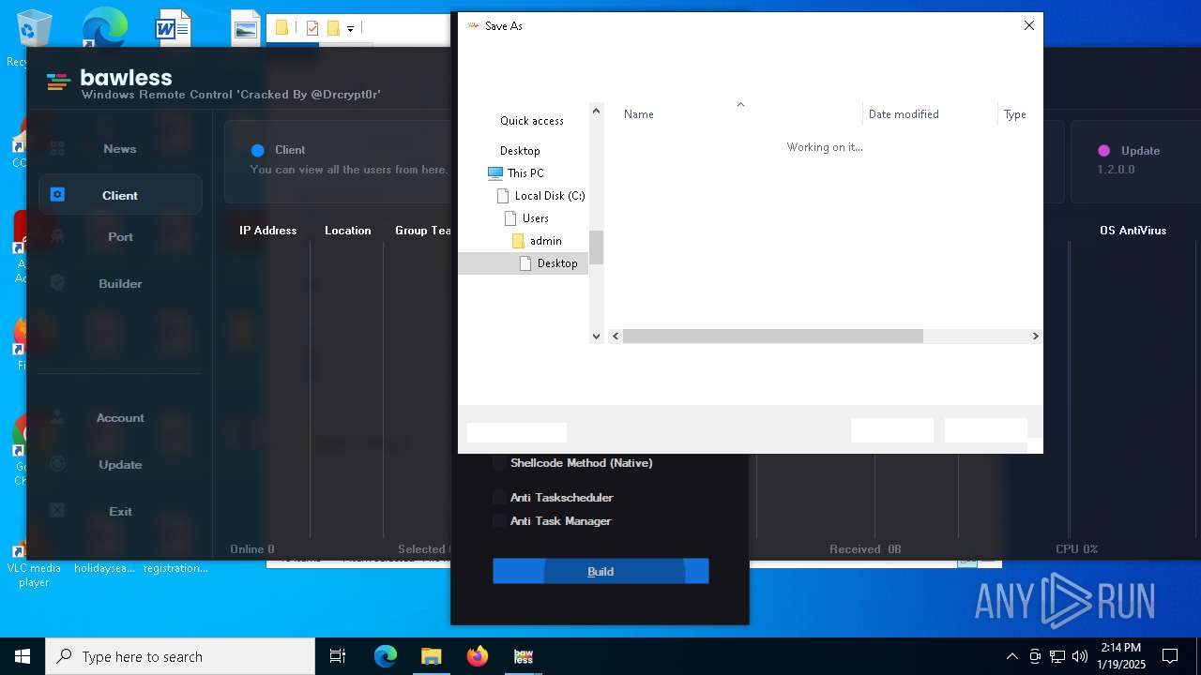The height and width of the screenshot is (675, 1201).
Task: Click the file list scroll-left arrow
Action: pyautogui.click(x=616, y=336)
